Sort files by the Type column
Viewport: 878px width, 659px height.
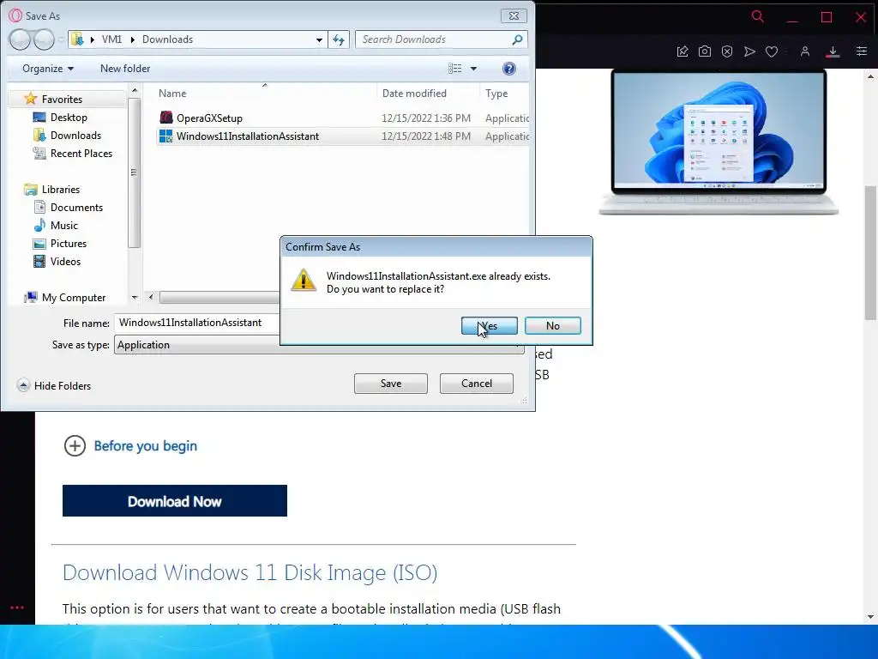coord(496,94)
